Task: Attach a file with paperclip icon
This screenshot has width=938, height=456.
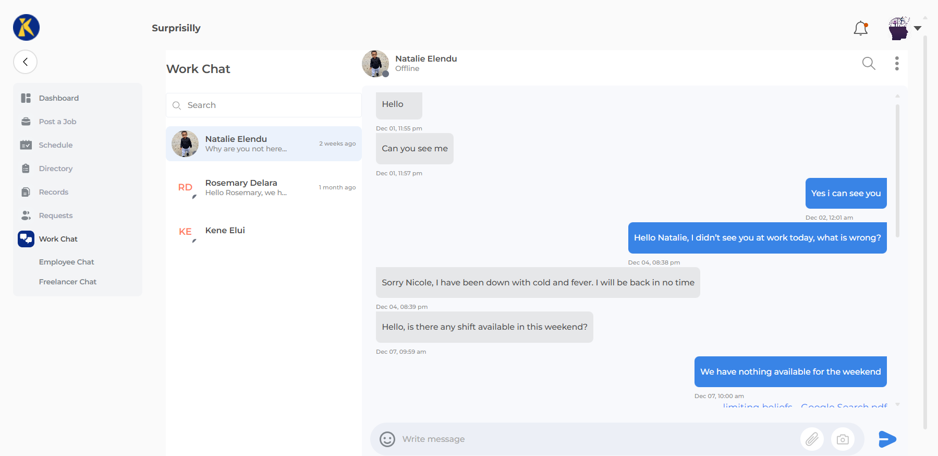Action: coord(812,439)
